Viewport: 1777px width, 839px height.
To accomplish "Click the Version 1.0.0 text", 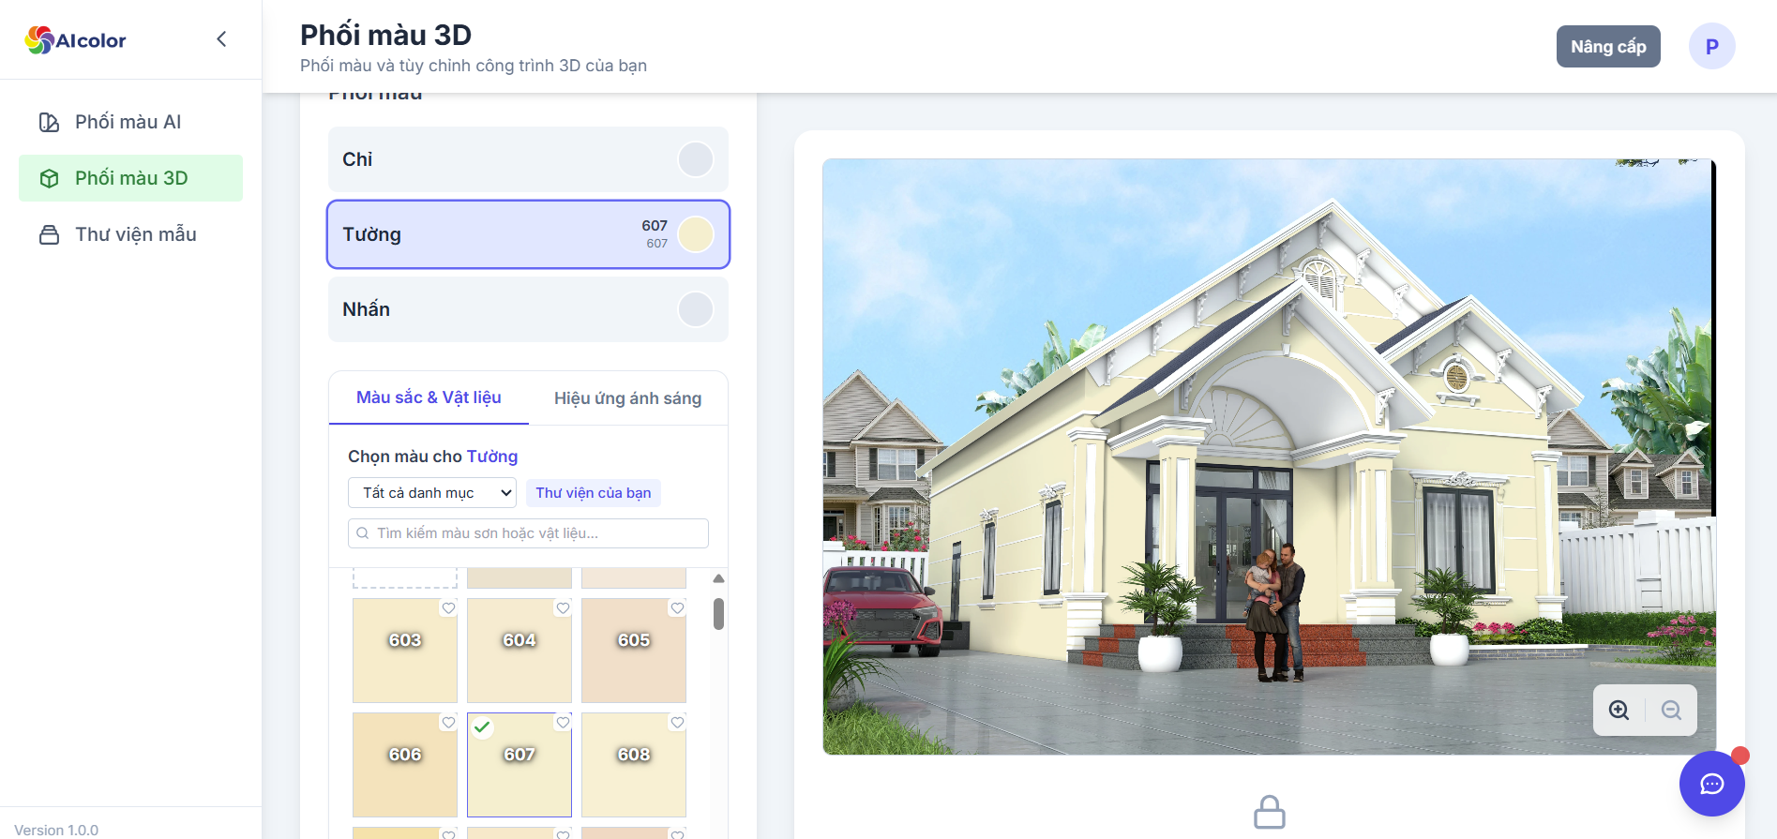I will pyautogui.click(x=56, y=830).
